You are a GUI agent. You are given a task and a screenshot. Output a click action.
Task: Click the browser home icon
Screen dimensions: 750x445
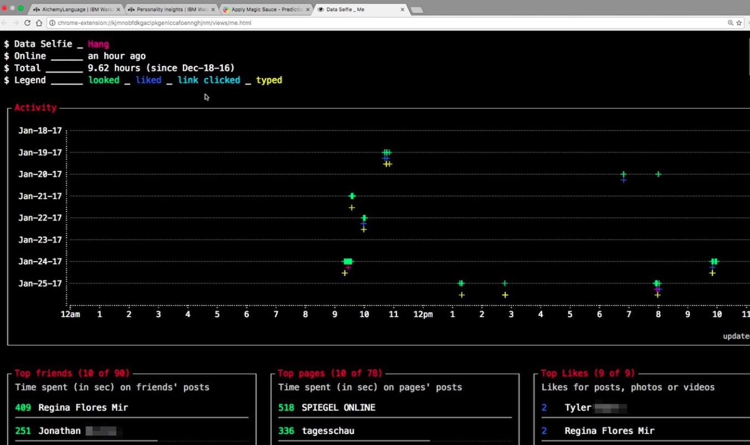39,23
